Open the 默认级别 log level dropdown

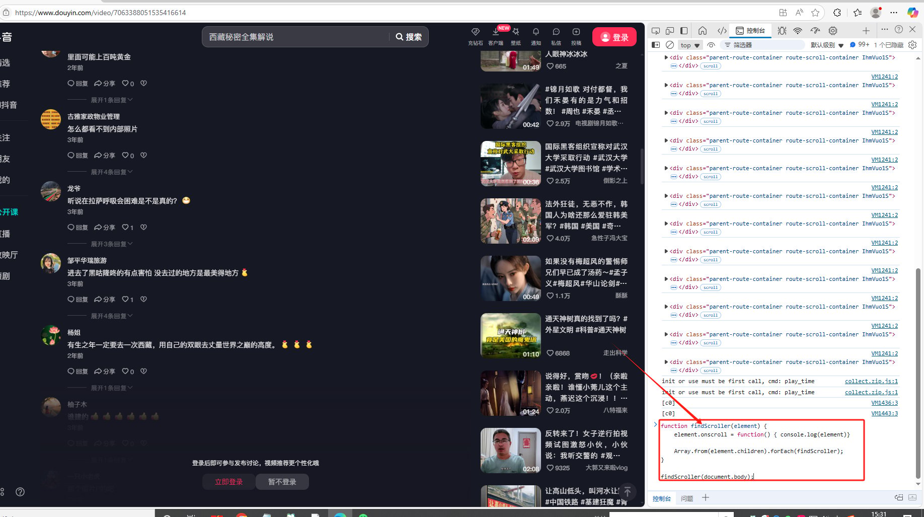(x=827, y=45)
